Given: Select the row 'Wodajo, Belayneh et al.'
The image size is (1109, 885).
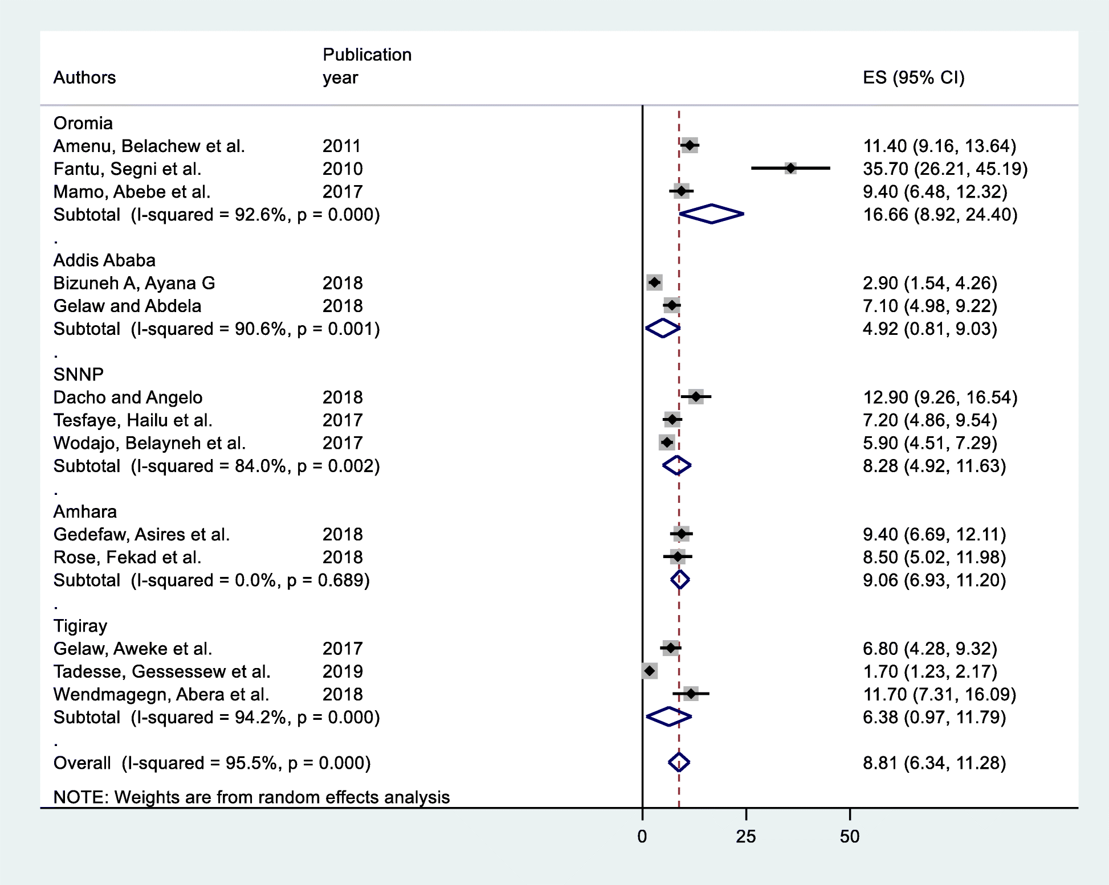Looking at the screenshot, I should coord(525,442).
